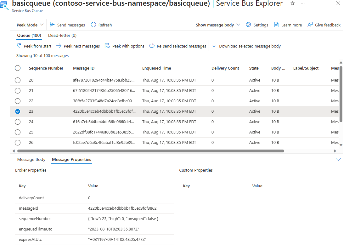Switch to the Queue (100) tab
The height and width of the screenshot is (250, 349).
pos(29,35)
